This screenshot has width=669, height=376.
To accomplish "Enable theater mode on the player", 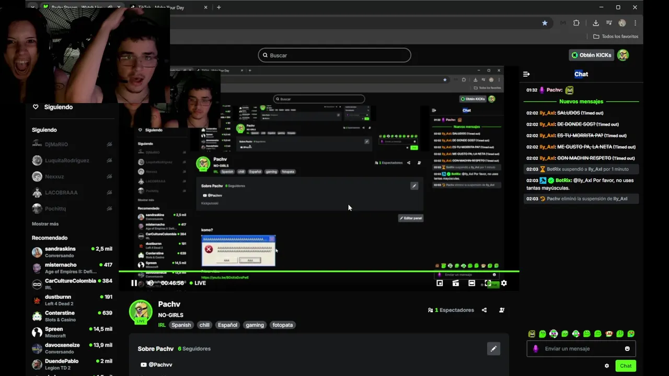I will pyautogui.click(x=471, y=283).
